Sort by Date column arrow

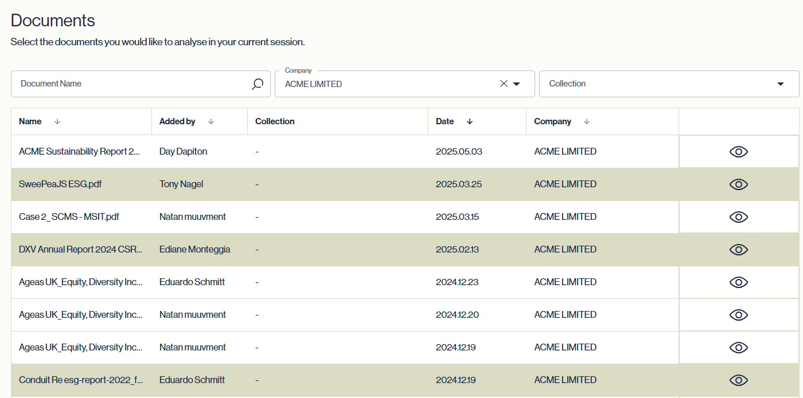[470, 121]
